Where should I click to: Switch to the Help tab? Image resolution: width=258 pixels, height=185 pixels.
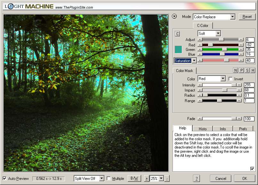click(x=182, y=128)
